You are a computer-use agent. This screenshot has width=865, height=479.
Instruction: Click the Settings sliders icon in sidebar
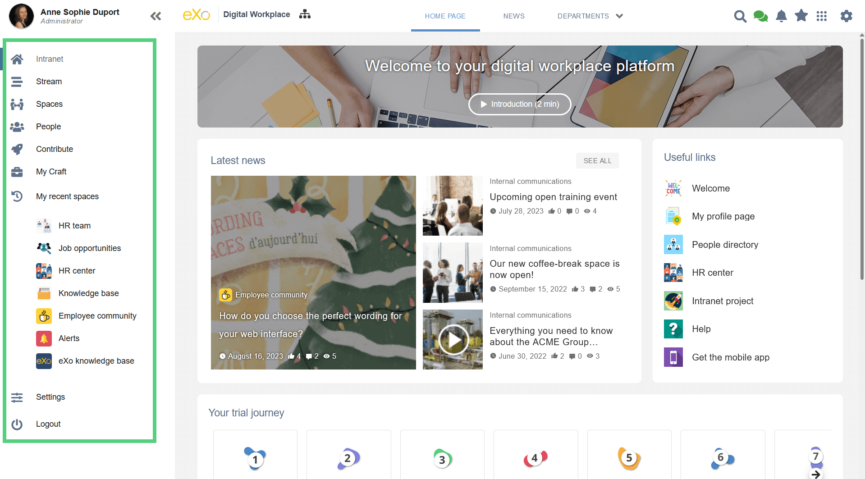tap(17, 397)
